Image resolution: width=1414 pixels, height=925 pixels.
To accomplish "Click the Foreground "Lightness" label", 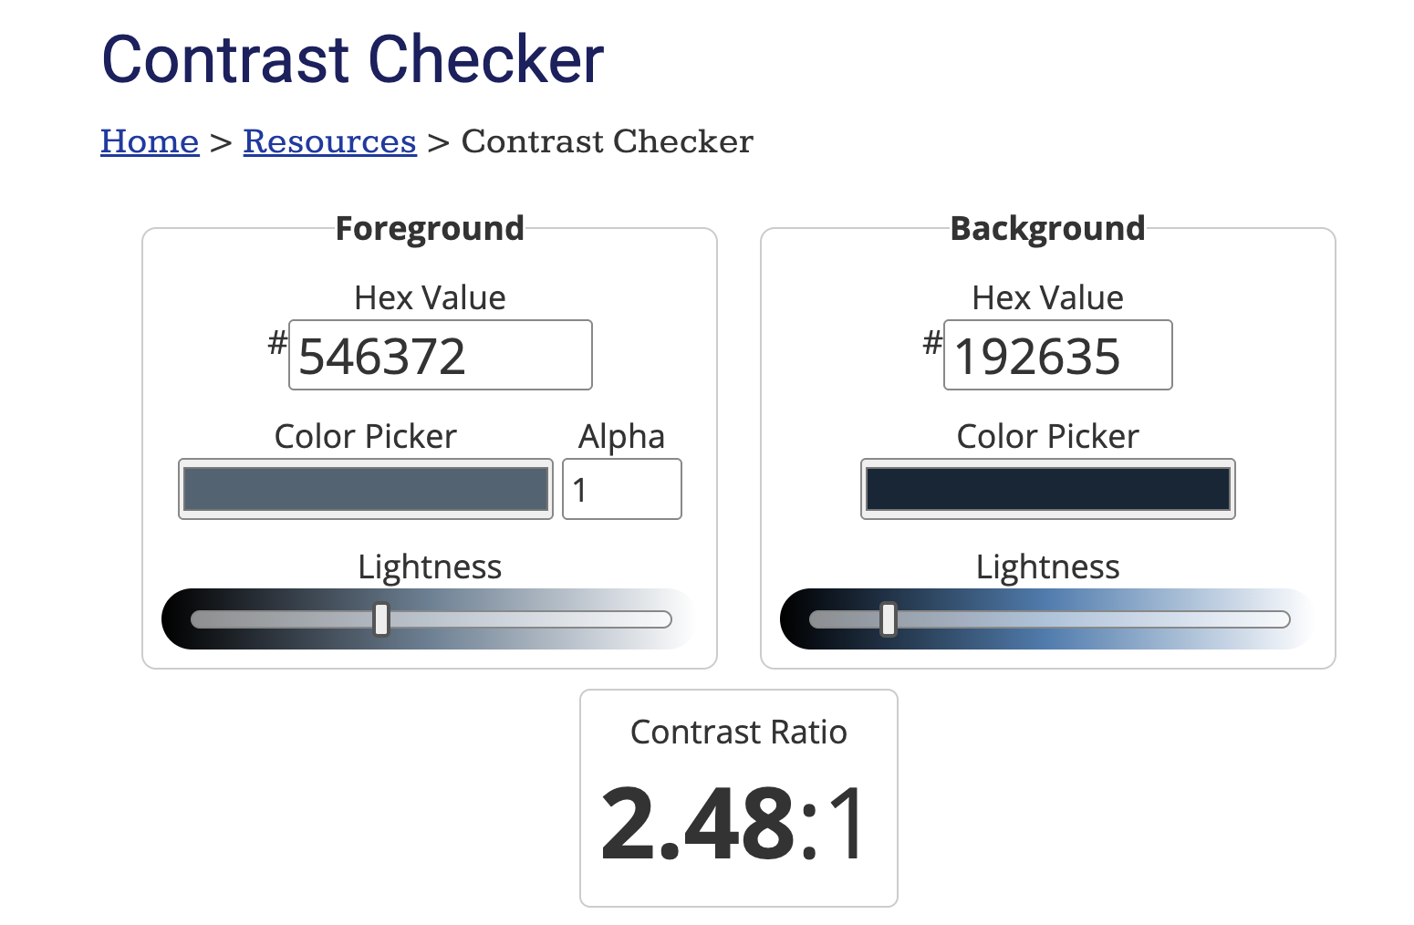I will click(430, 566).
